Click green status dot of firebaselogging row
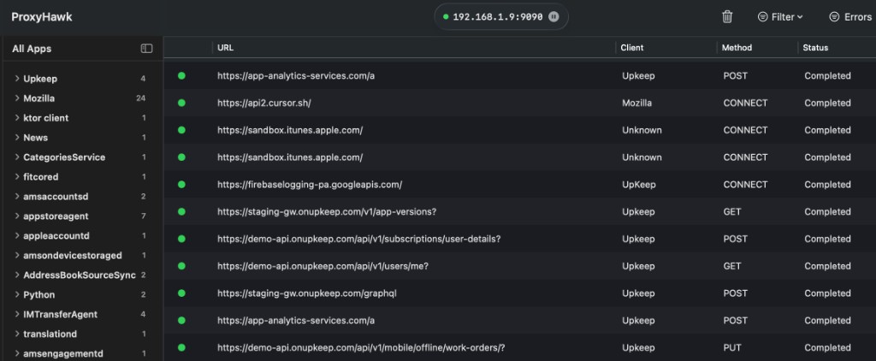Screen dimensions: 876x361 click(x=181, y=185)
